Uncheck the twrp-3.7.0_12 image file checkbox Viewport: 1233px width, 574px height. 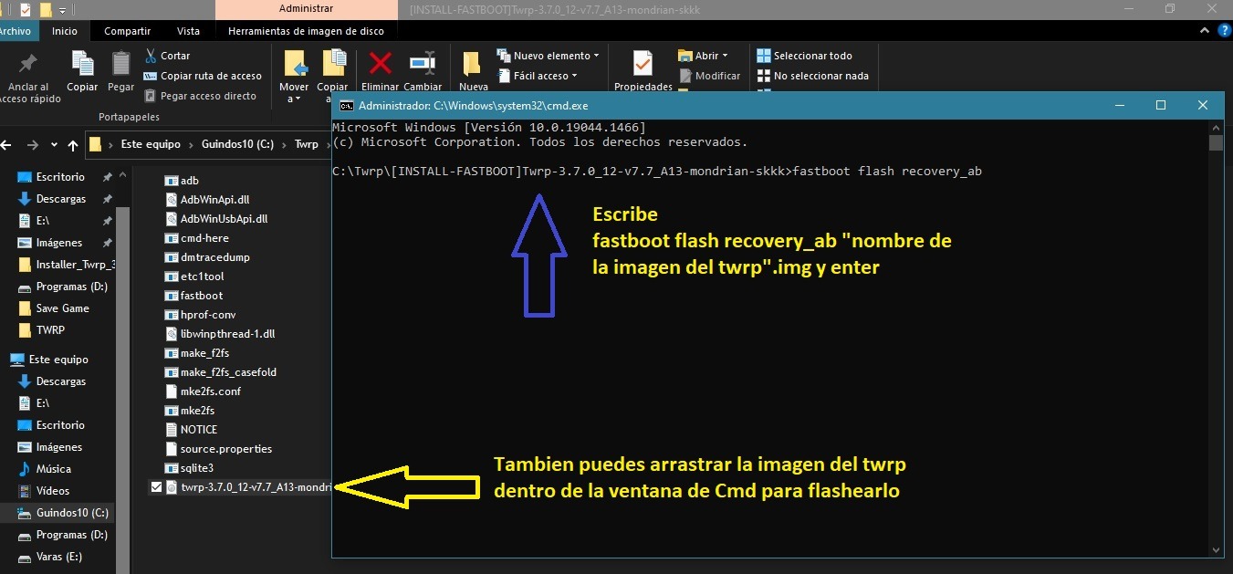(157, 488)
